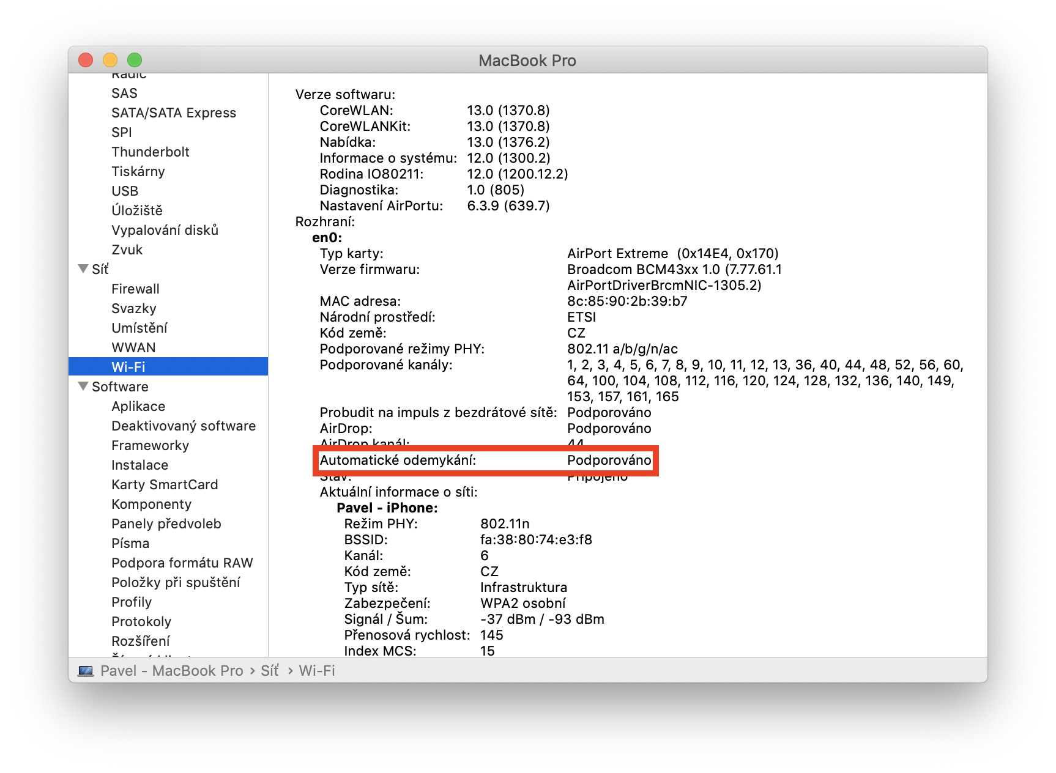Click Wi-Fi segment in path bar

(x=317, y=671)
